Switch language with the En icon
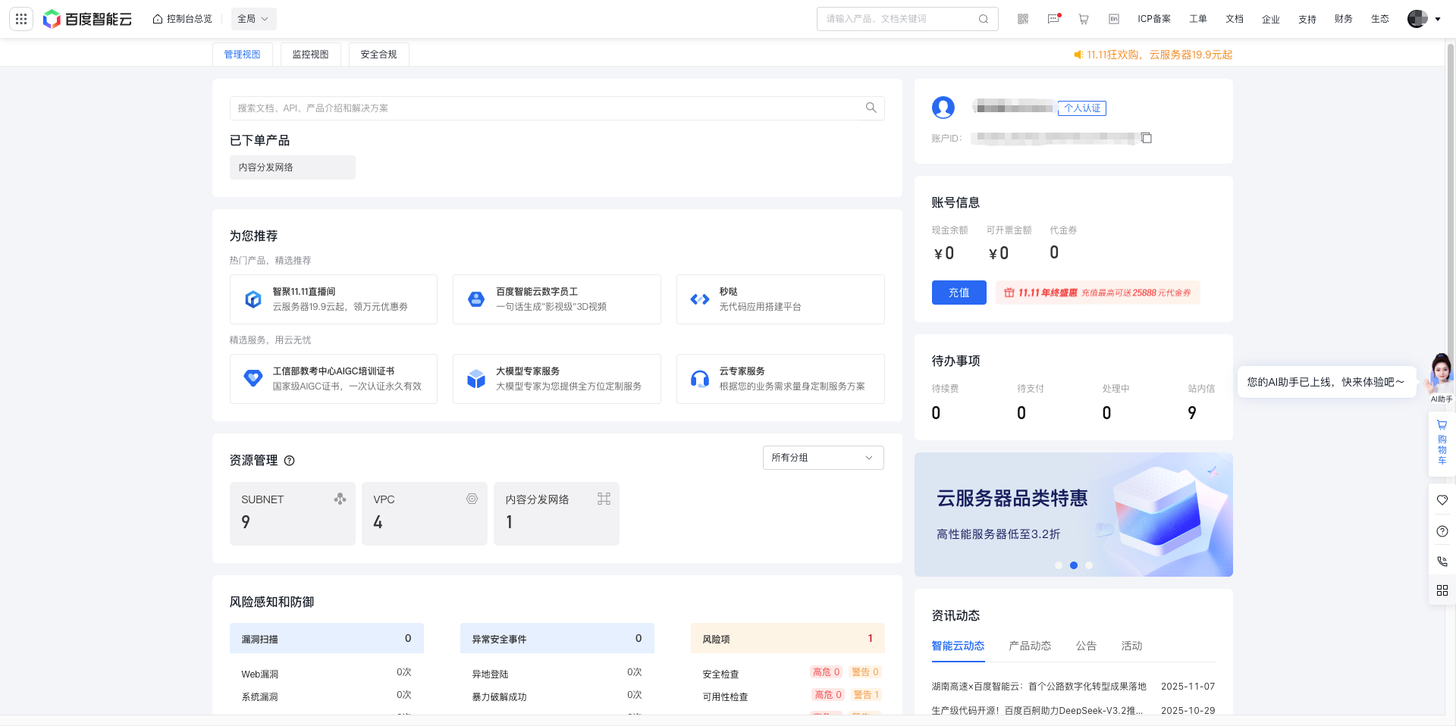The height and width of the screenshot is (726, 1456). click(x=1114, y=18)
